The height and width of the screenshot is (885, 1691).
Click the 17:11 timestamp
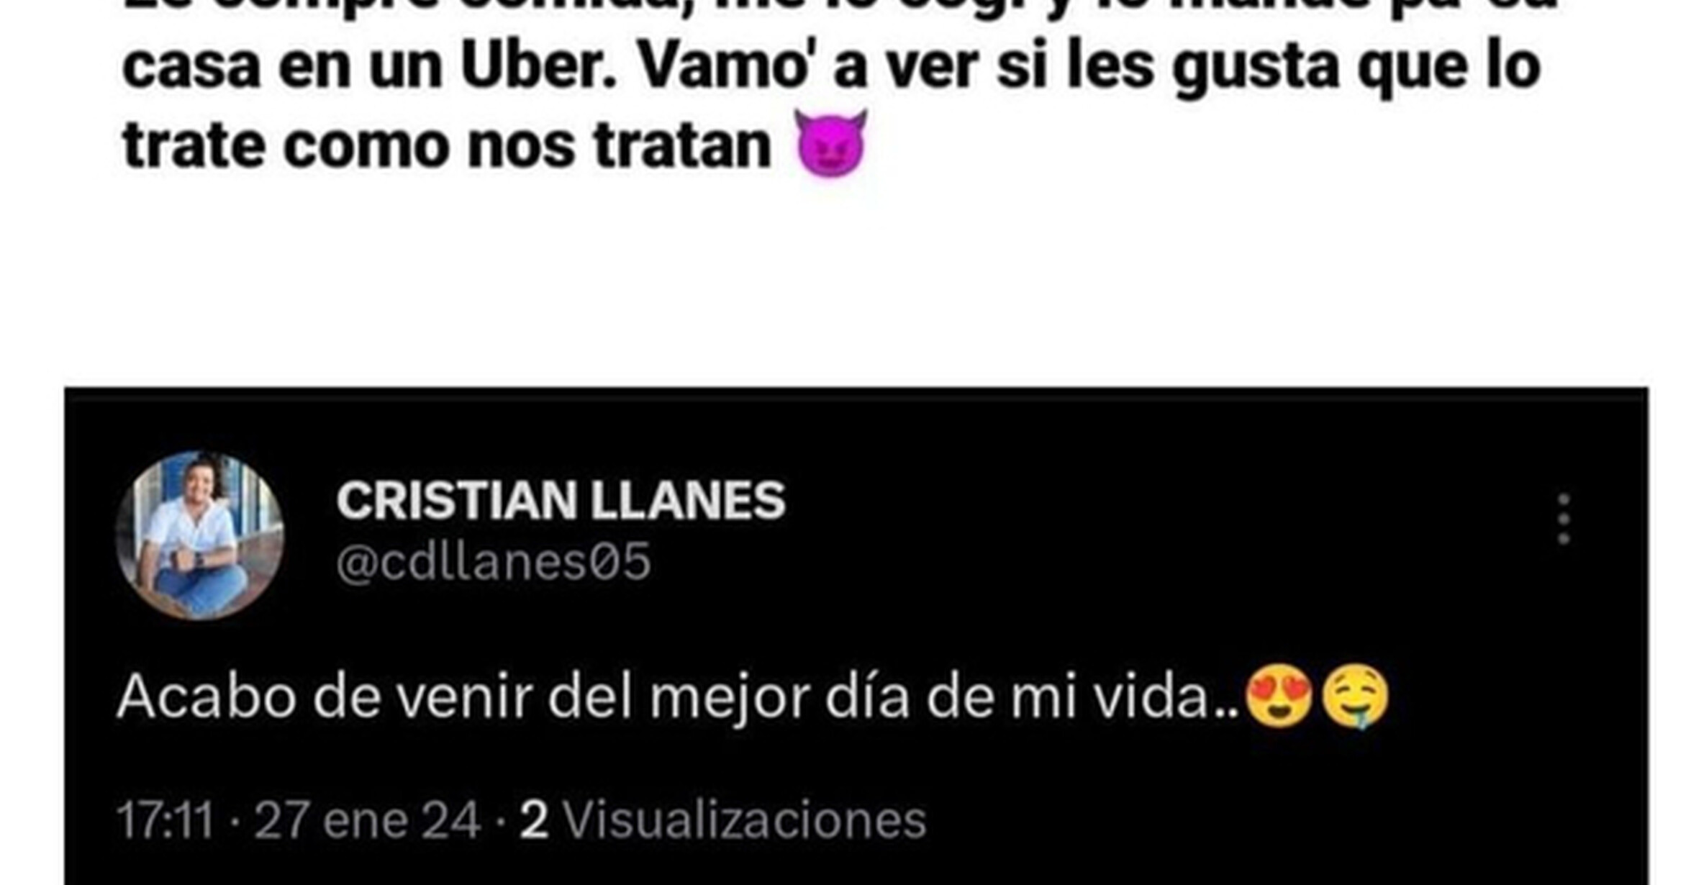166,820
